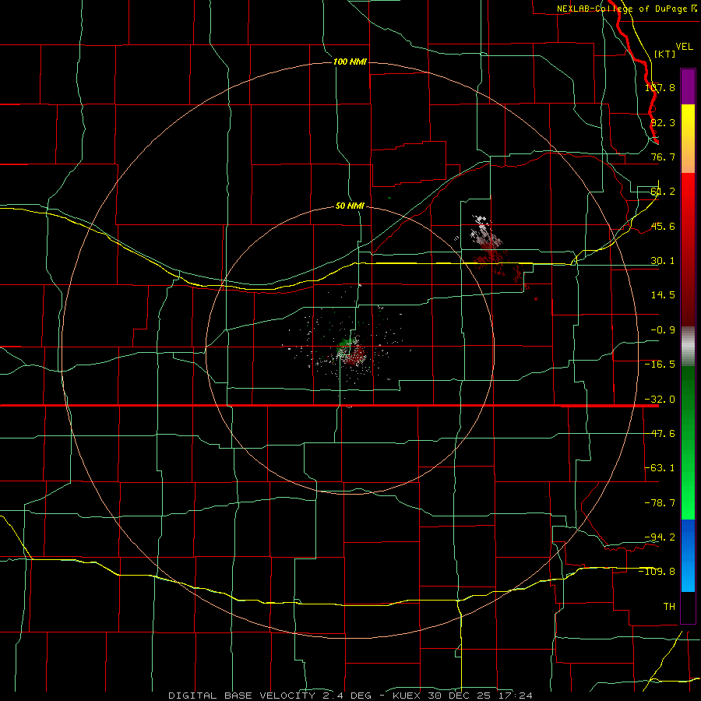Click the 92.3 velocity scale value
701x701 pixels.
[663, 122]
